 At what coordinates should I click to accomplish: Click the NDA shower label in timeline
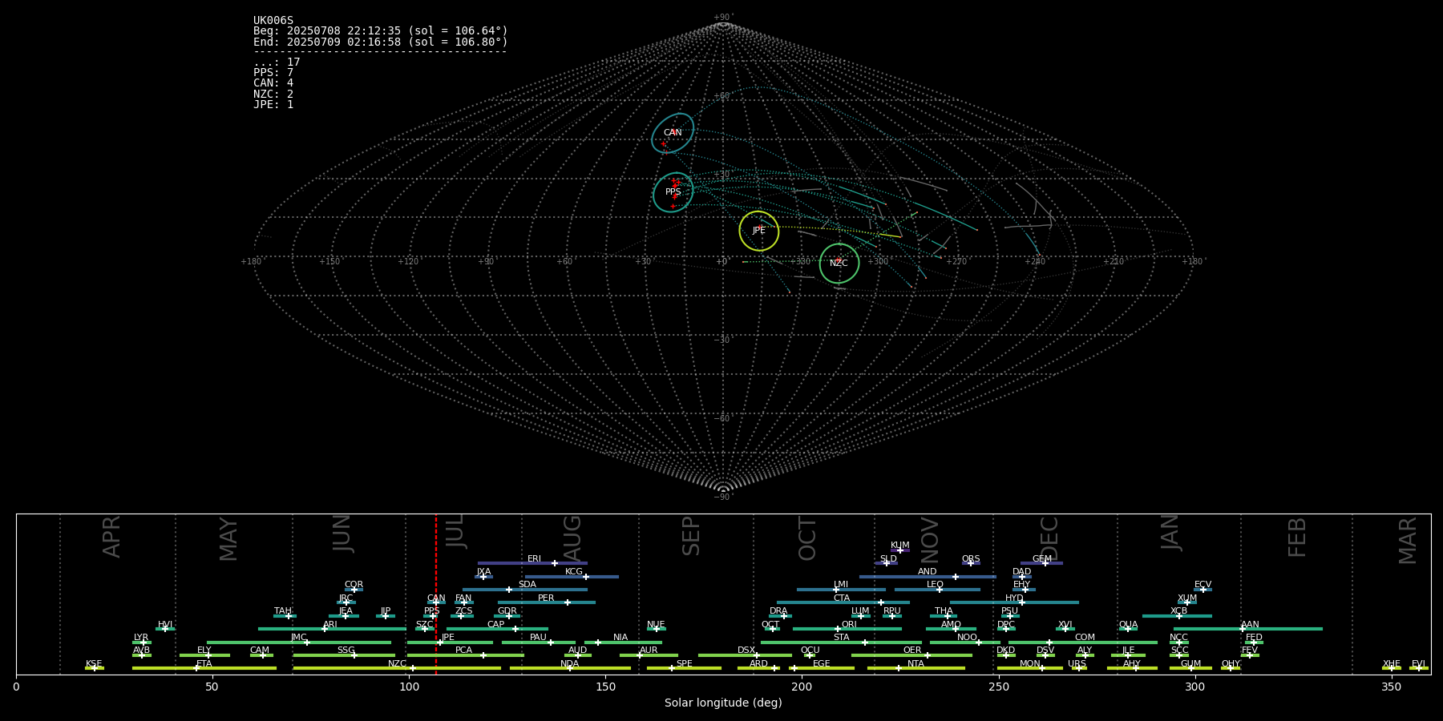coord(570,663)
